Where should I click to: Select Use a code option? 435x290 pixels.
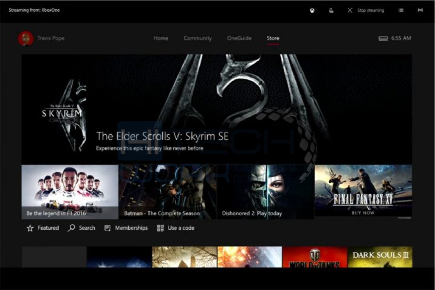[x=181, y=228]
